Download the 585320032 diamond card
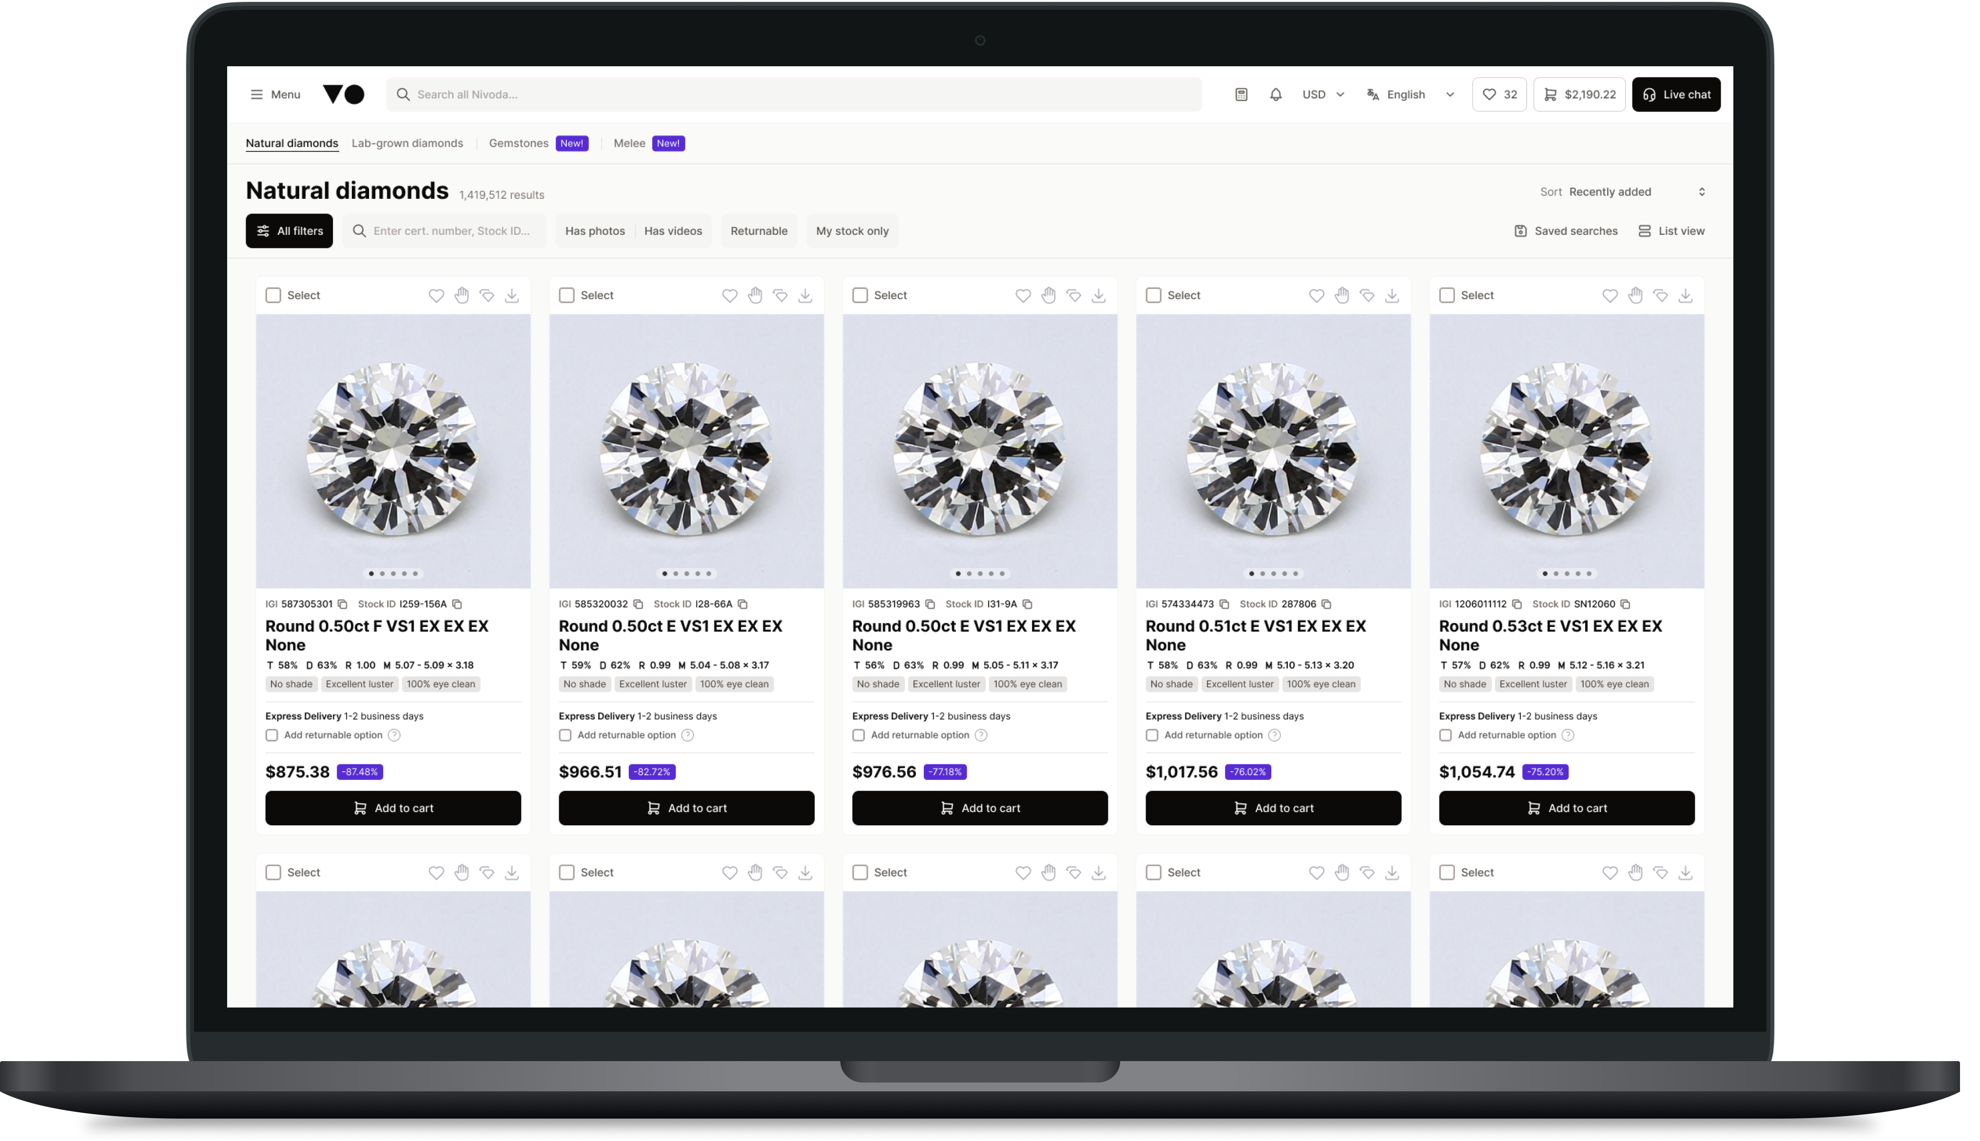This screenshot has height=1141, width=1980. [x=805, y=295]
